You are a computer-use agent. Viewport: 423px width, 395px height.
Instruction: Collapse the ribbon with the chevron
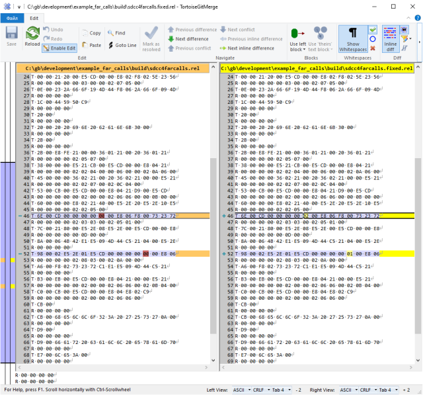coord(408,18)
